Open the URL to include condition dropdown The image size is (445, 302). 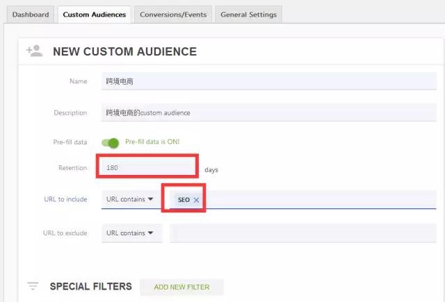point(131,199)
